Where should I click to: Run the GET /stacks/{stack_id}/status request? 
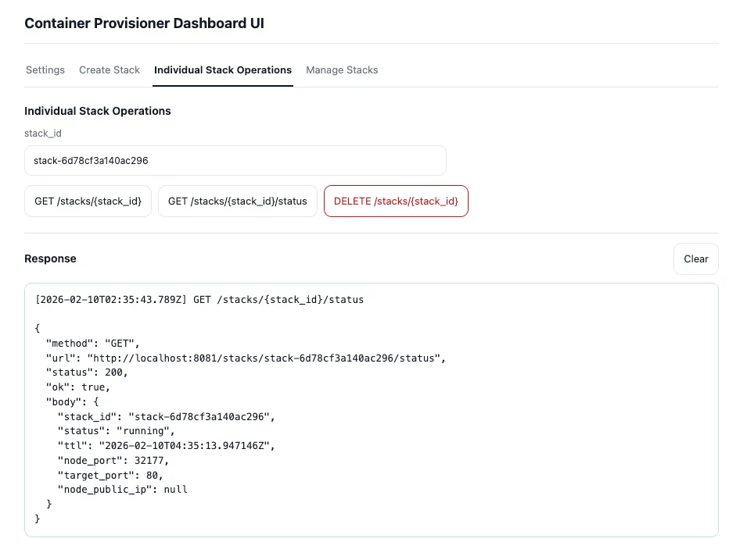click(238, 201)
